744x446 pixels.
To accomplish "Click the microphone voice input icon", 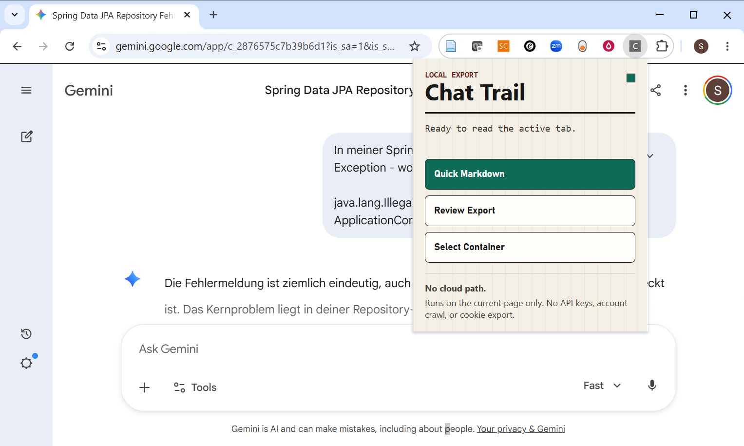I will [x=652, y=386].
